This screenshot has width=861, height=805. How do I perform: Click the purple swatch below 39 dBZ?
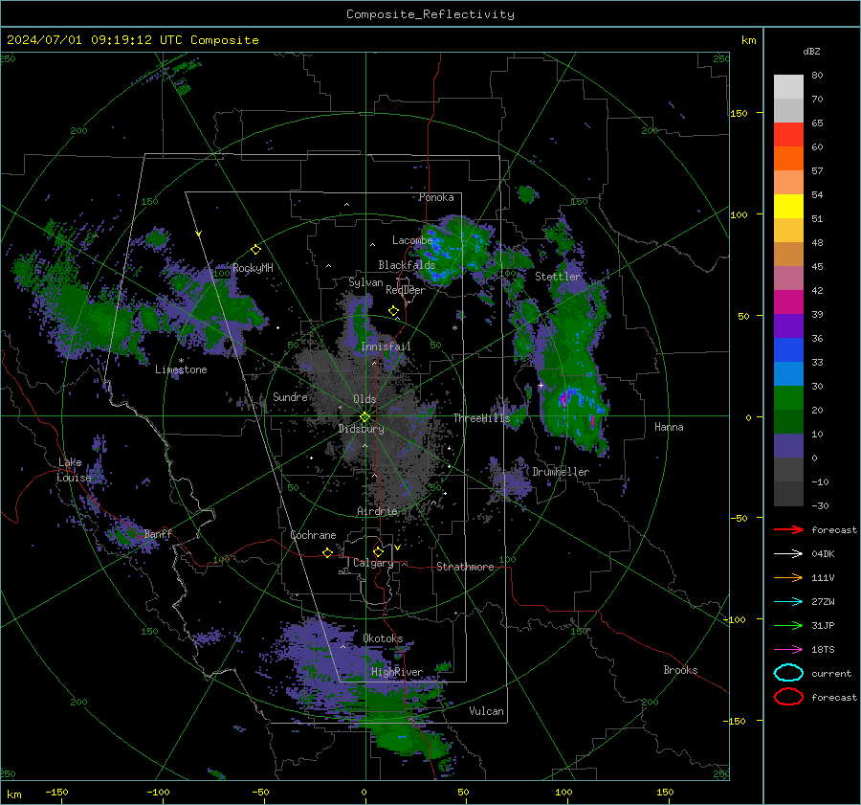tap(788, 325)
